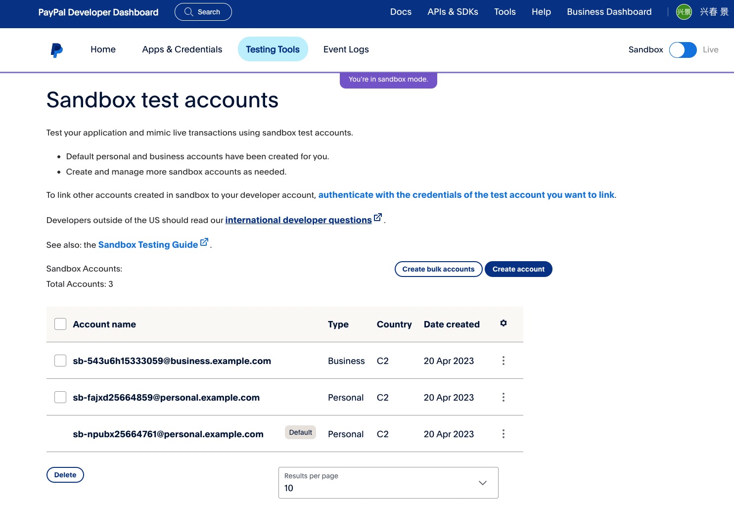
Task: Open table settings gear icon
Action: tap(504, 323)
